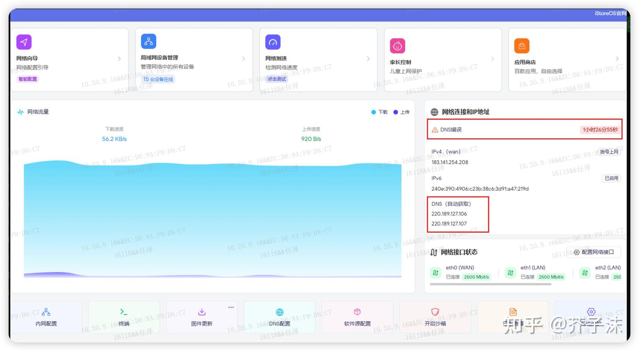Select DNS address 220.189.127.107
This screenshot has width=639, height=351.
click(x=449, y=224)
